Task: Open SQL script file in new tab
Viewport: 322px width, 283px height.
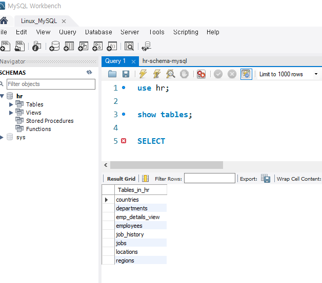Action: click(19, 46)
